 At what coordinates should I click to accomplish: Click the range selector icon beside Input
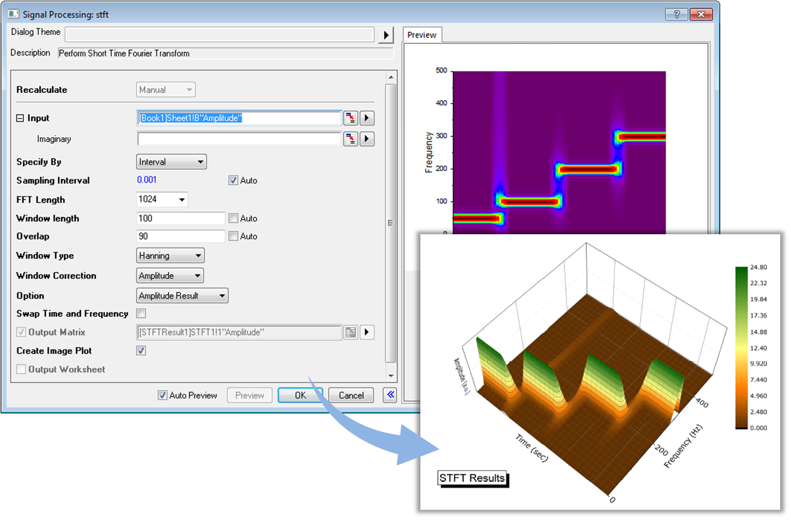(351, 118)
